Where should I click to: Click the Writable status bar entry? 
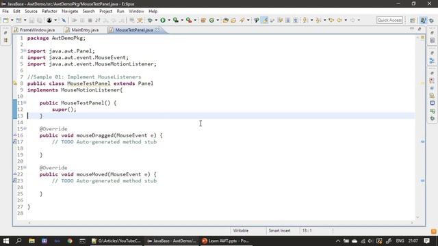(241, 231)
